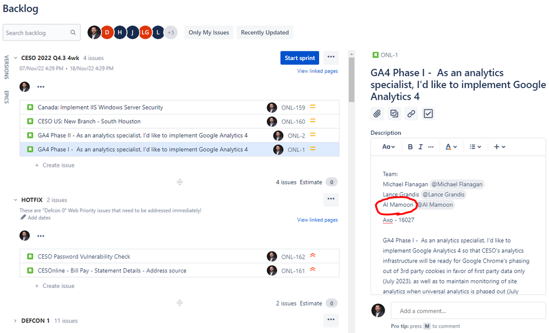
Task: Select issue CESO US: New Branch - South Houston
Action: (179, 122)
